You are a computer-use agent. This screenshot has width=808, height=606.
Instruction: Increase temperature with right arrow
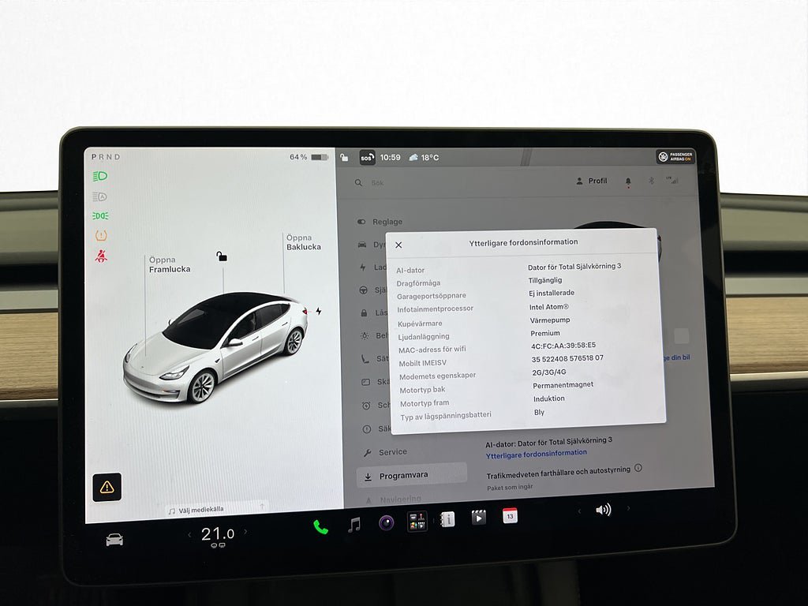tap(245, 531)
